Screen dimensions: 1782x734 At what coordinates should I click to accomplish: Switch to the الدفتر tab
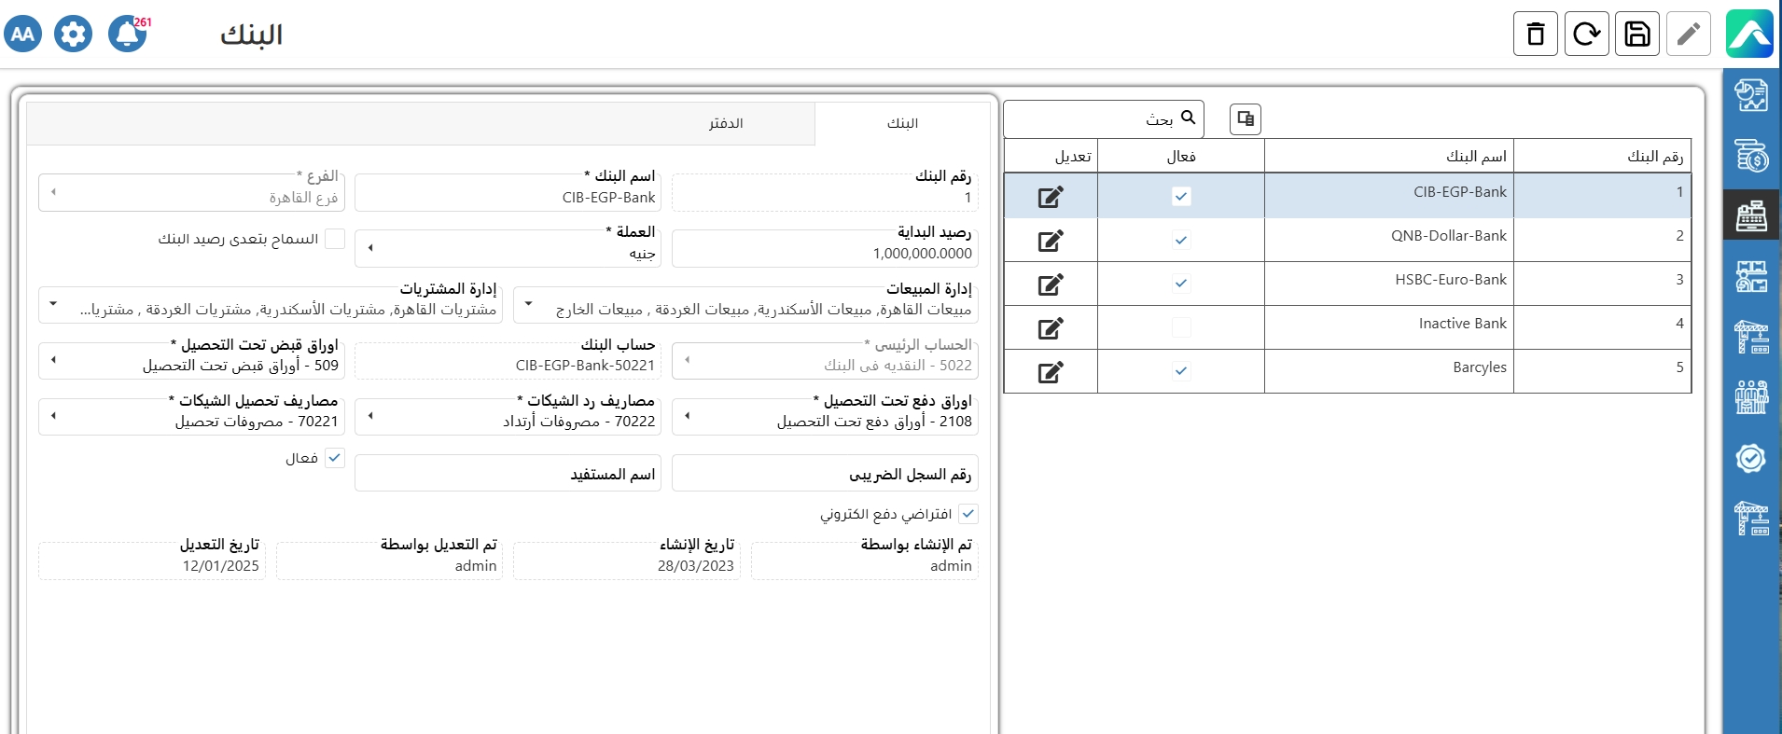[x=725, y=123]
